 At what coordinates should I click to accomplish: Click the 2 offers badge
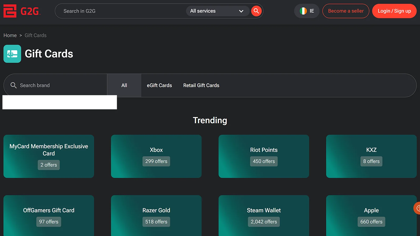[x=49, y=165]
